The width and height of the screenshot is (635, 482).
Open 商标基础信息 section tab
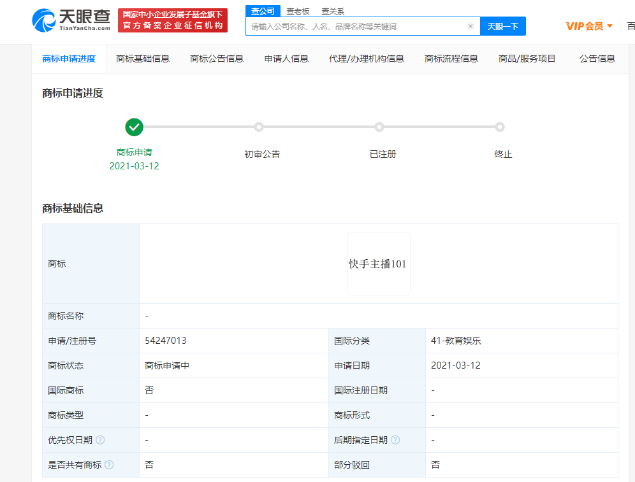(143, 59)
